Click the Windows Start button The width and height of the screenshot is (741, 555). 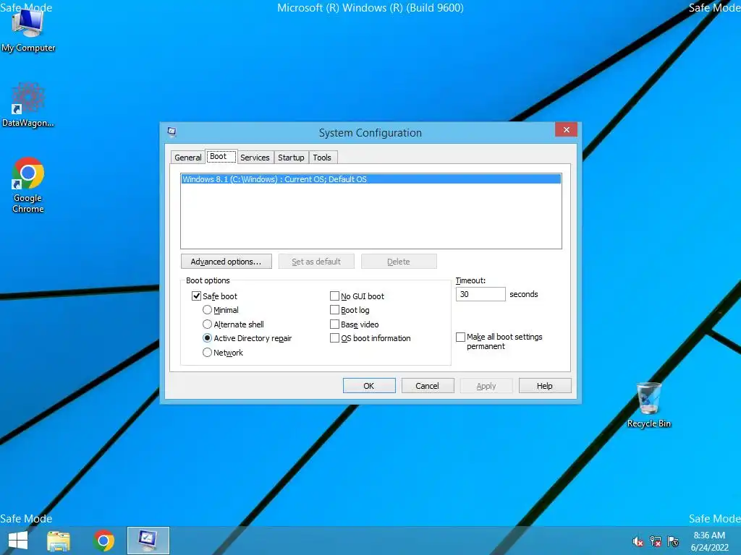click(x=18, y=541)
